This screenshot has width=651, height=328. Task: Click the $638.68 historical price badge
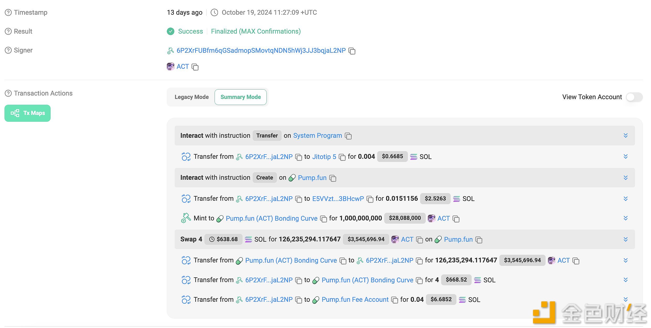point(223,239)
